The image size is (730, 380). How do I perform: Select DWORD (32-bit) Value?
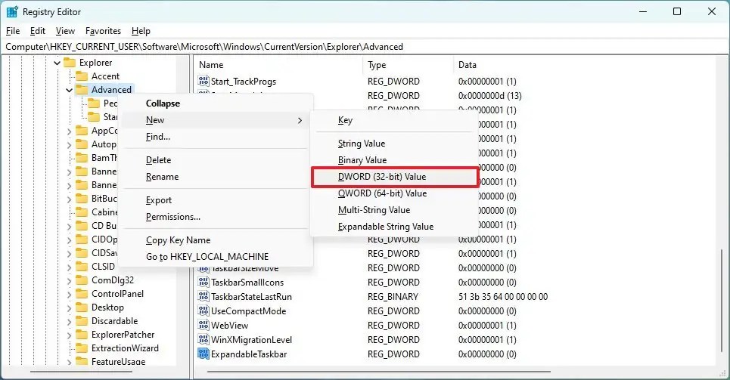pos(394,177)
